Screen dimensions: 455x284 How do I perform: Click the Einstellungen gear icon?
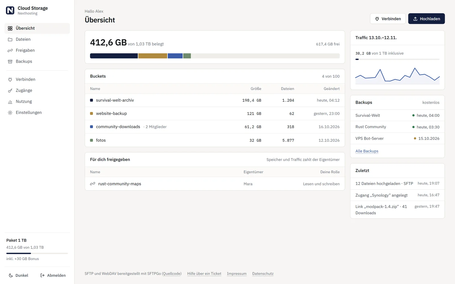coord(10,113)
